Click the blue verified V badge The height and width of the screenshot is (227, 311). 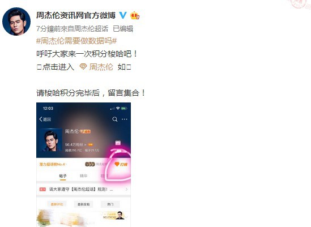coord(123,15)
